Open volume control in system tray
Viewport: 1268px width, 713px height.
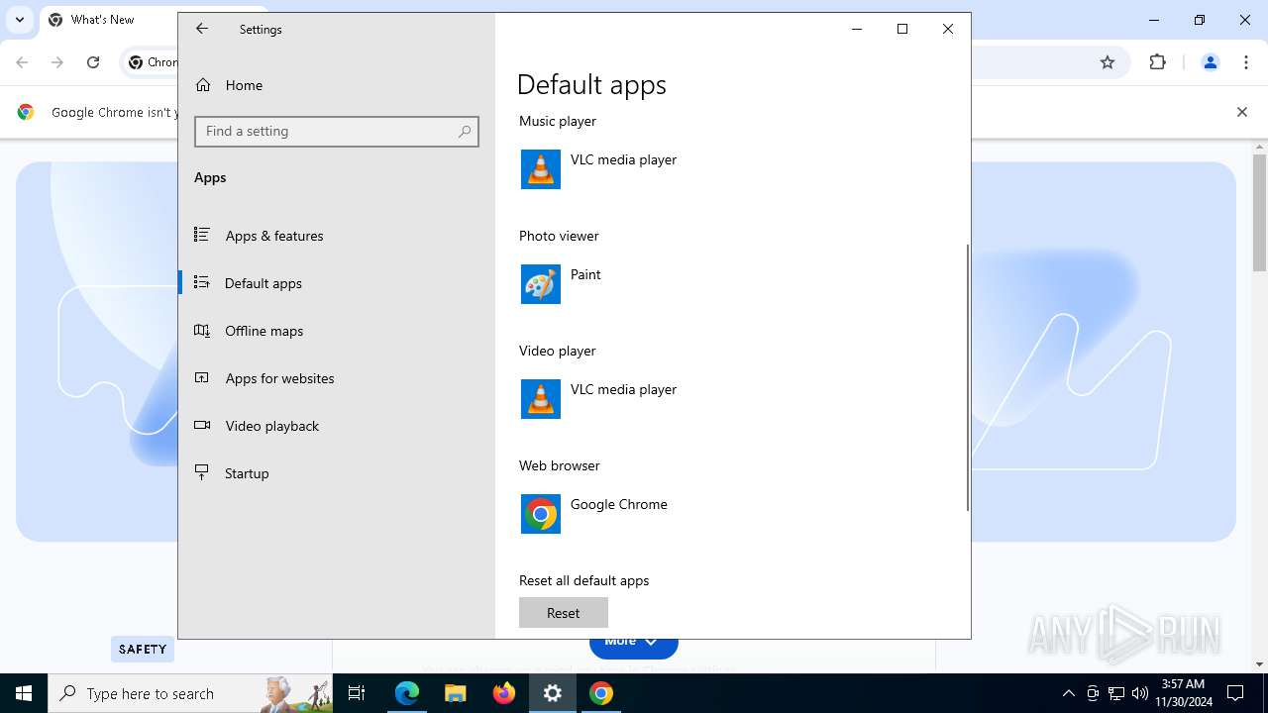click(1140, 693)
